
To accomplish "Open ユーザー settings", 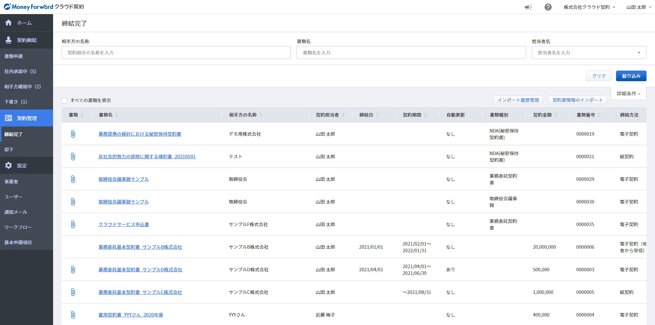I will pyautogui.click(x=27, y=197).
